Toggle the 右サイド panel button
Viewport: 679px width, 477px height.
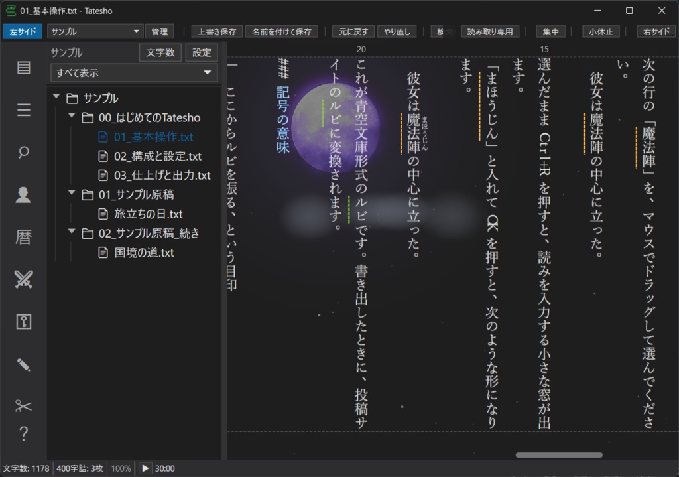[x=656, y=32]
